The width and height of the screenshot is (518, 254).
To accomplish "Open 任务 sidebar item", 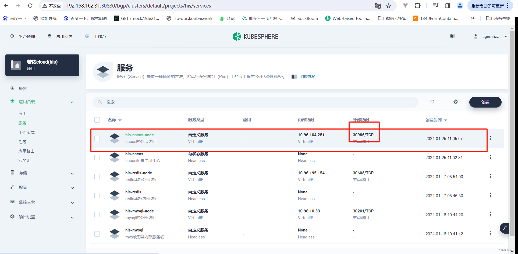I will click(22, 142).
